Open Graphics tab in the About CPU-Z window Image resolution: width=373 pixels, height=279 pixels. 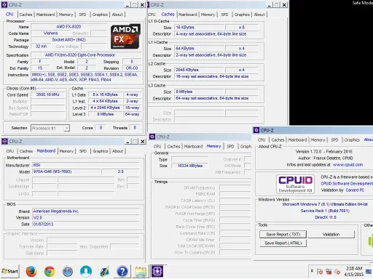click(x=352, y=140)
